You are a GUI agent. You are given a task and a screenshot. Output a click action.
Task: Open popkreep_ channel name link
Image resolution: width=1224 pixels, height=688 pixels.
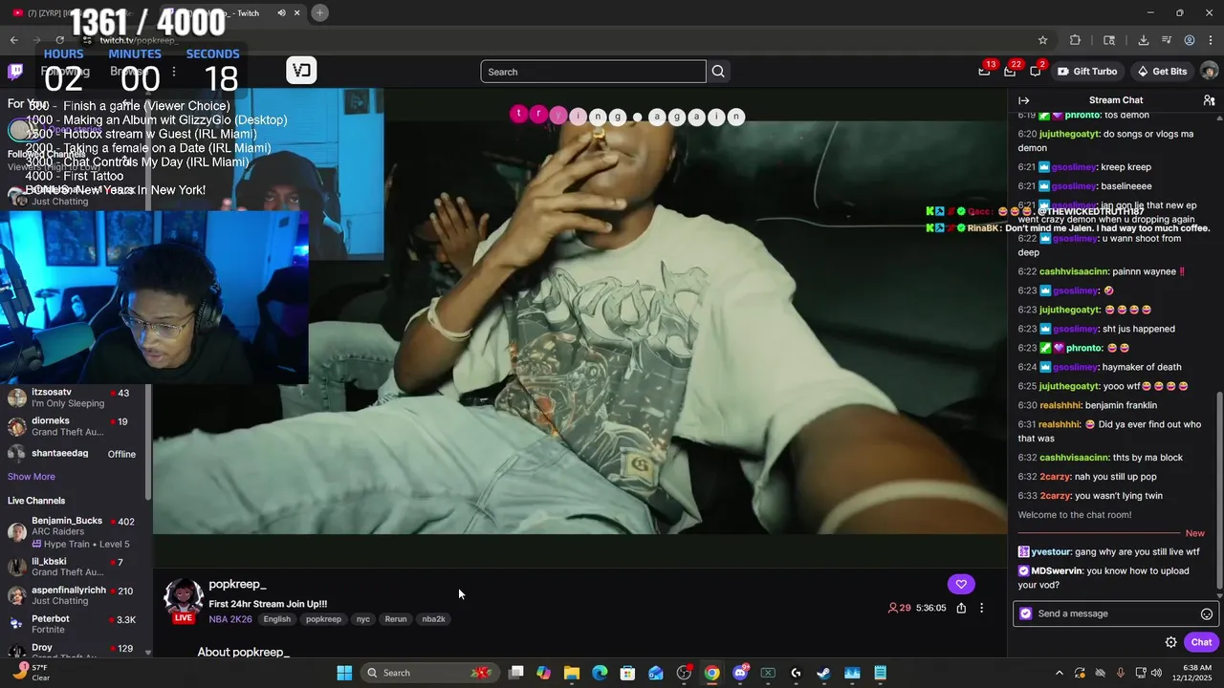pyautogui.click(x=237, y=584)
